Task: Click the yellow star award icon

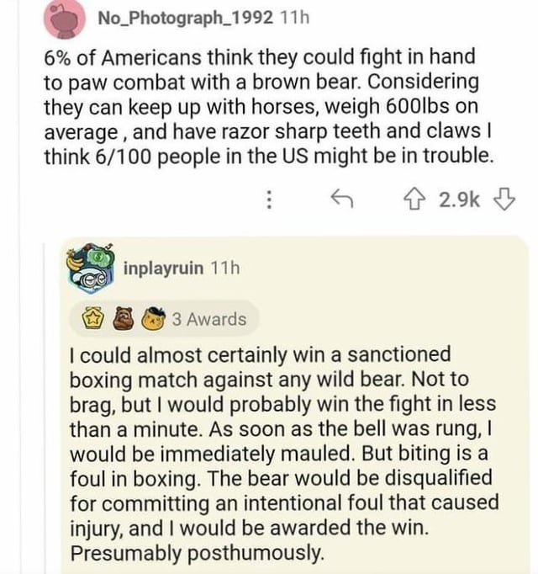Action: (x=91, y=319)
